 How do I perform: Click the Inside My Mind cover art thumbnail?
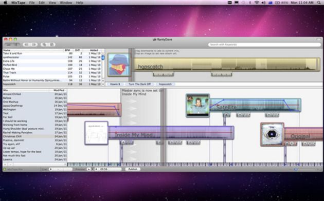click(x=96, y=133)
